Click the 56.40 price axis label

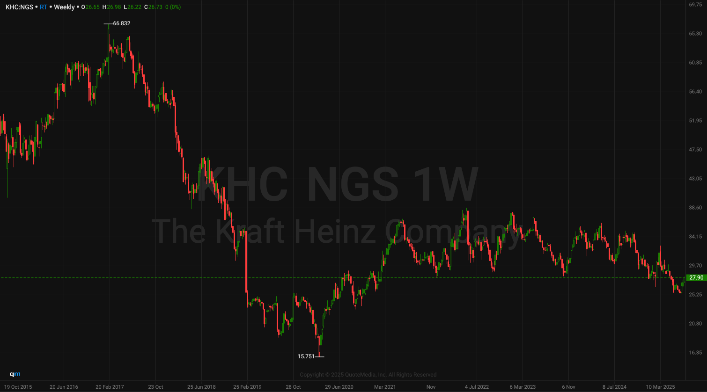click(x=695, y=92)
